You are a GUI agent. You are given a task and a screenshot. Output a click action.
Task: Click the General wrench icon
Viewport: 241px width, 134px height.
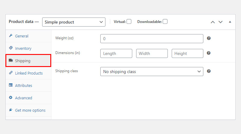[x=11, y=36]
